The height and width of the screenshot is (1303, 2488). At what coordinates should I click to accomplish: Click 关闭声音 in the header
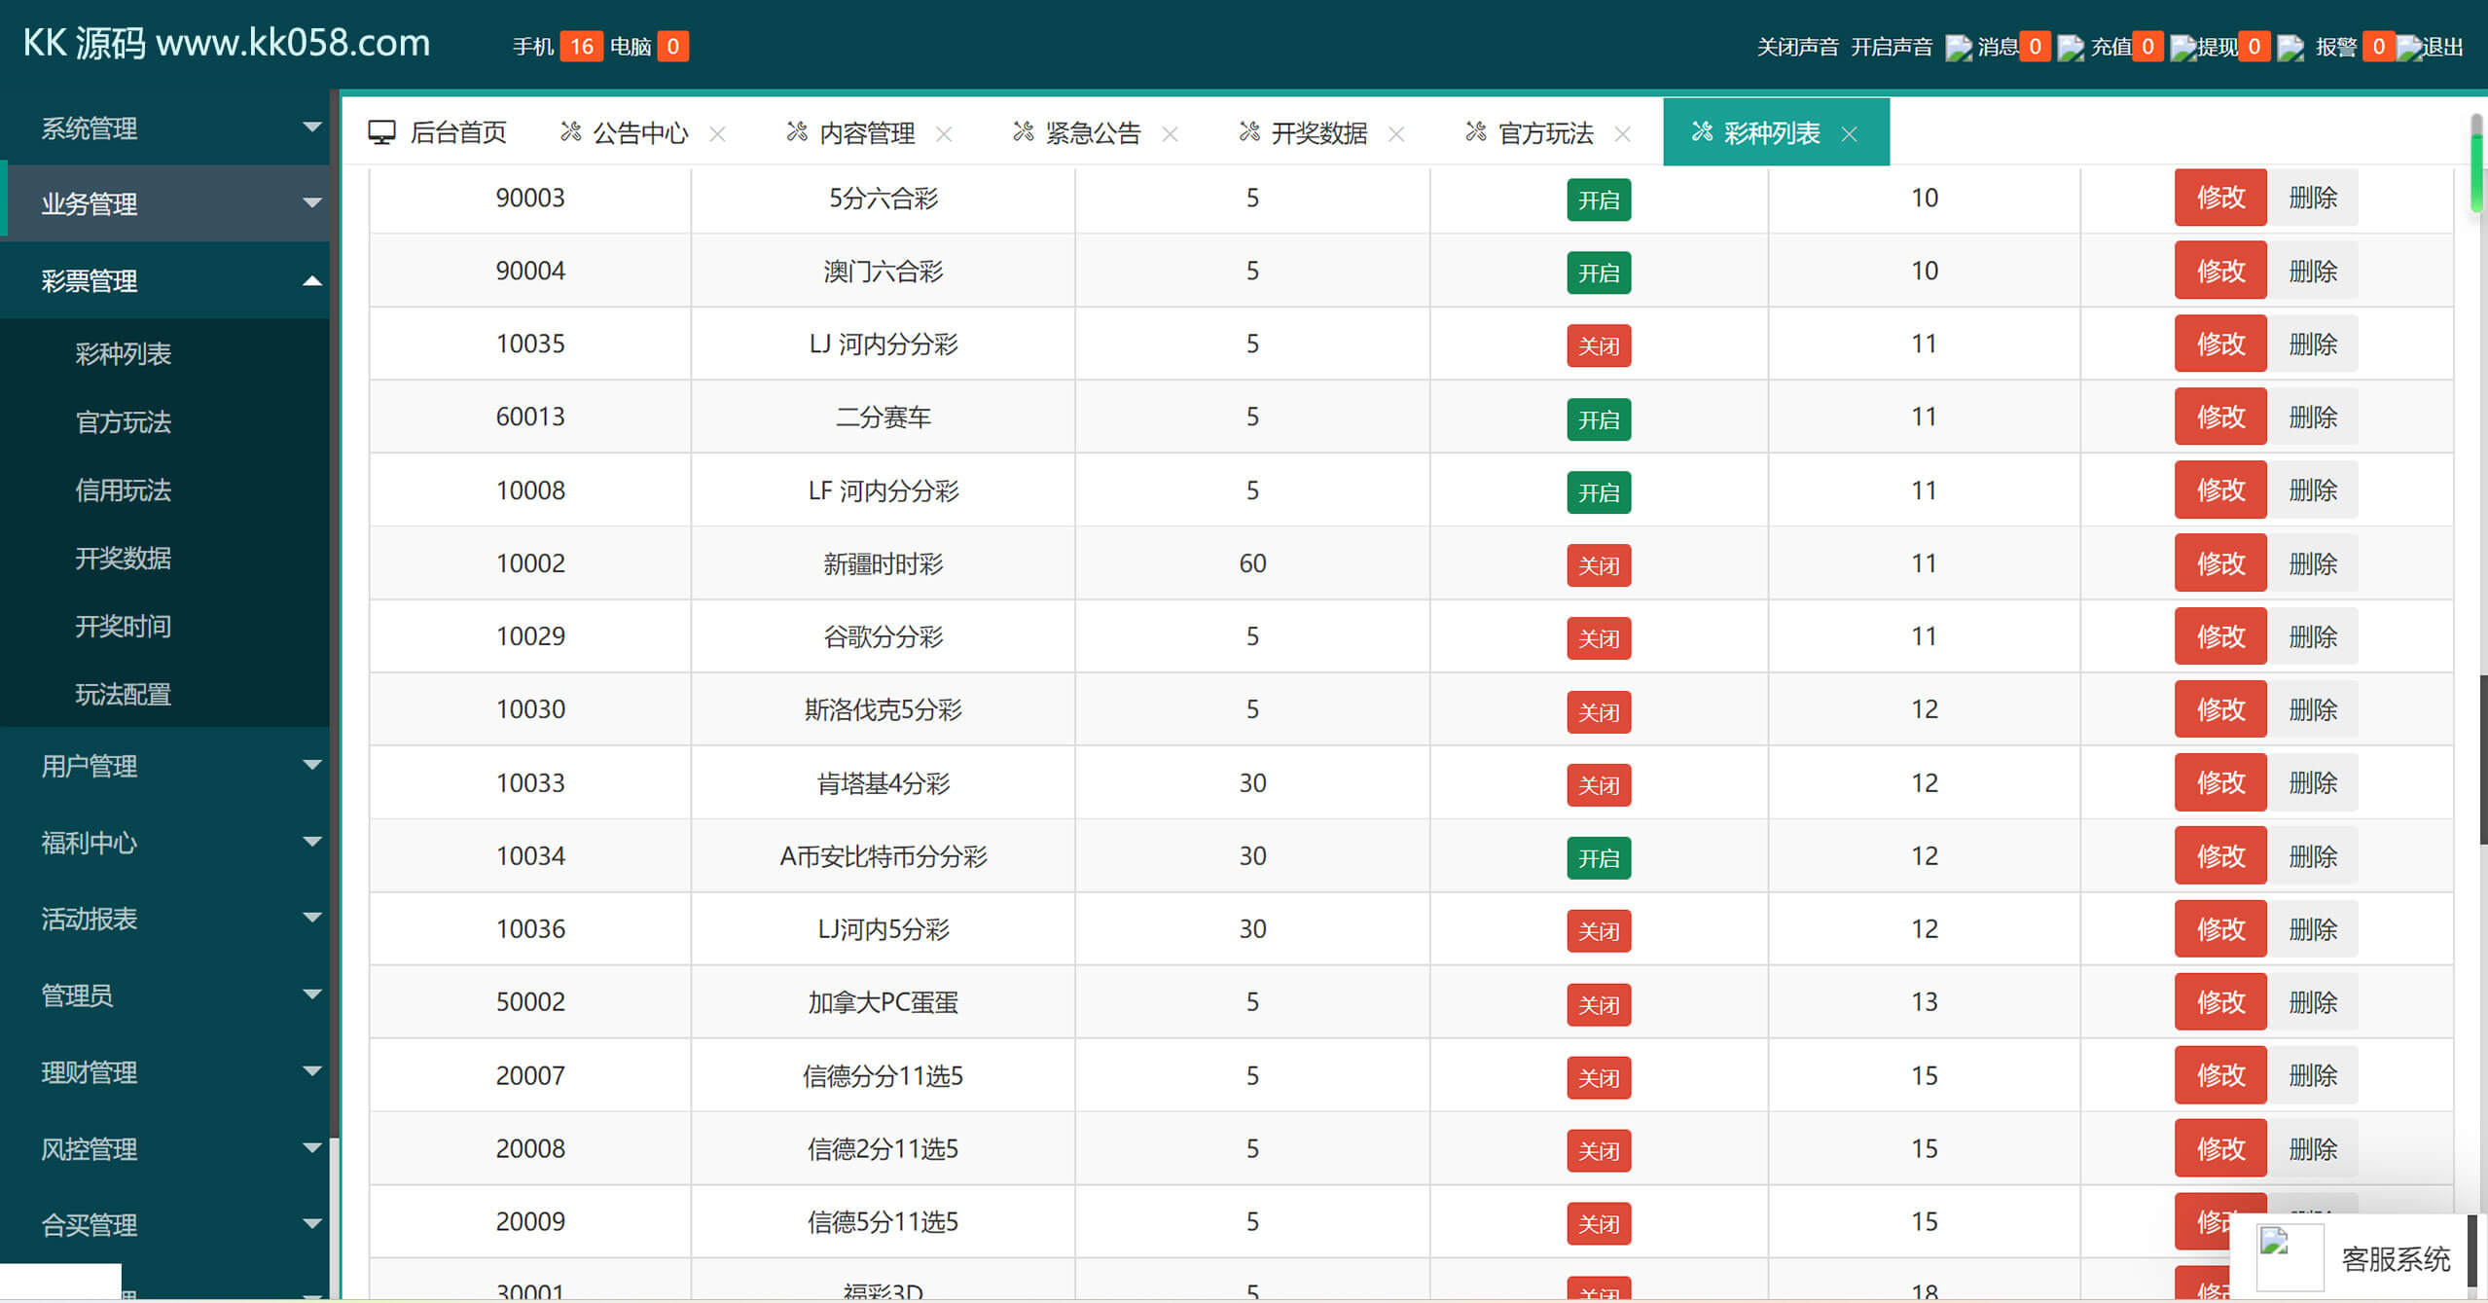coord(1797,48)
